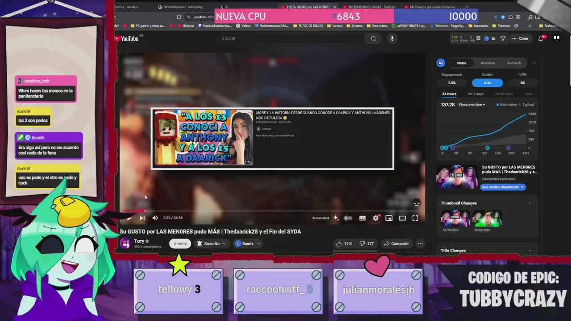Image resolution: width=571 pixels, height=321 pixels.
Task: Dislike the video showing 177
Action: 367,243
